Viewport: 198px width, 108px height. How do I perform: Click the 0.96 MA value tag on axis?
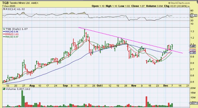coord(193,53)
